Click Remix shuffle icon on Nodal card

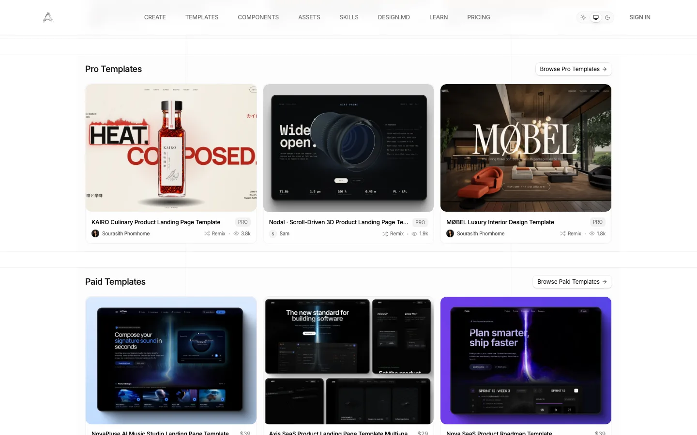[385, 233]
